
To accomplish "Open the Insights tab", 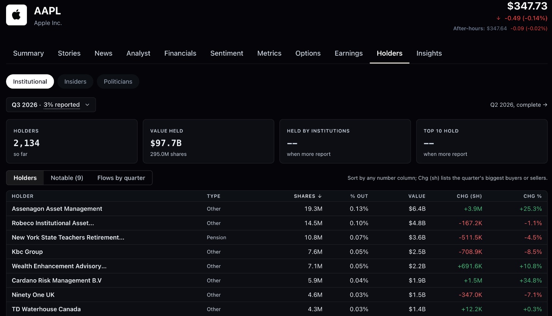I will pos(429,53).
